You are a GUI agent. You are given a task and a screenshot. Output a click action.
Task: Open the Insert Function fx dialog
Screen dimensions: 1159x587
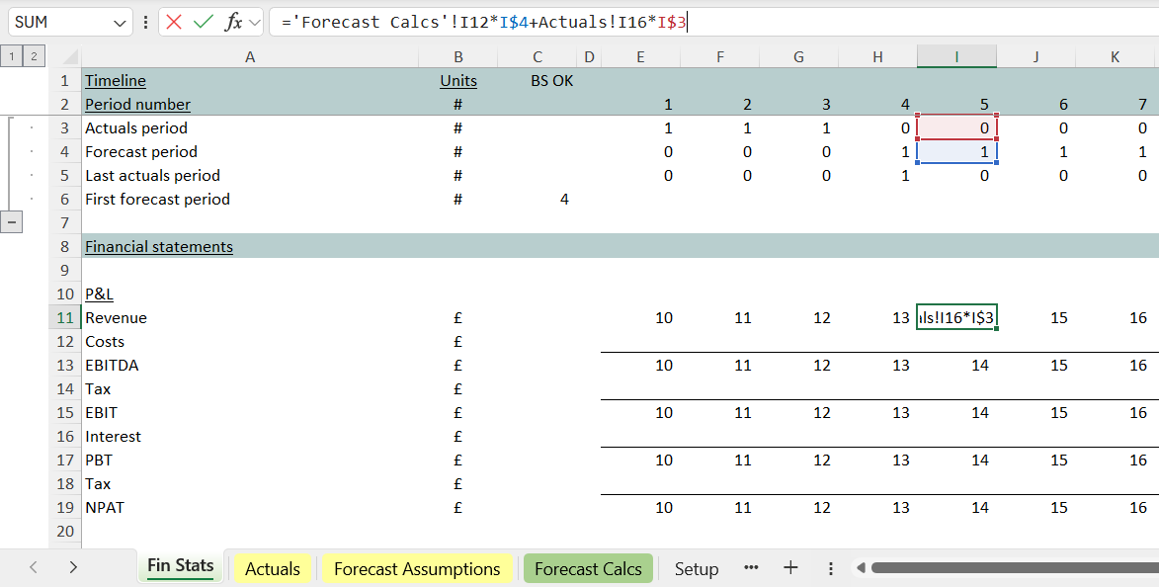[x=234, y=22]
